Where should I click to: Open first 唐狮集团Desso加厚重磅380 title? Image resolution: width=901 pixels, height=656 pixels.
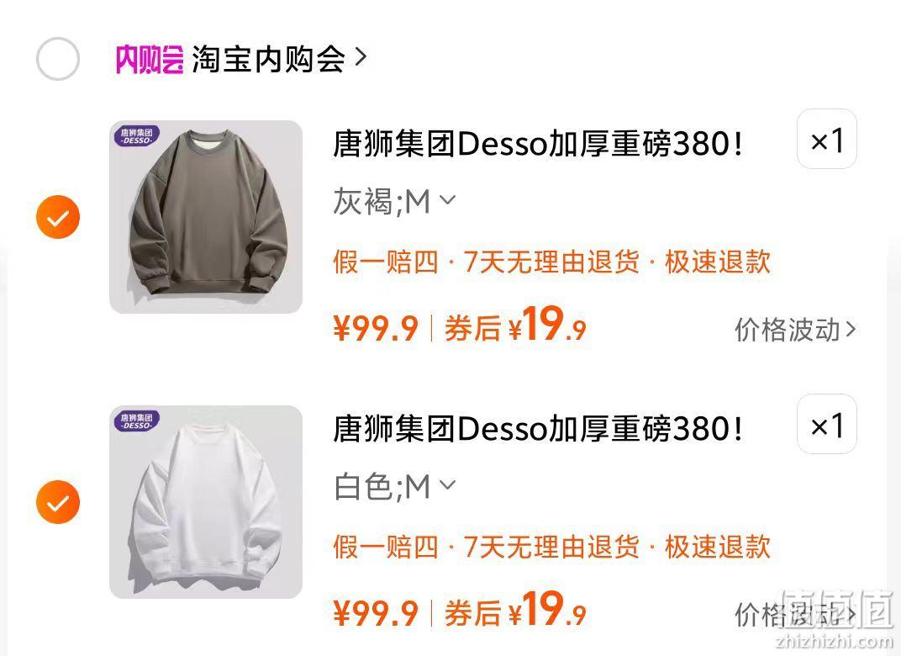[x=537, y=143]
